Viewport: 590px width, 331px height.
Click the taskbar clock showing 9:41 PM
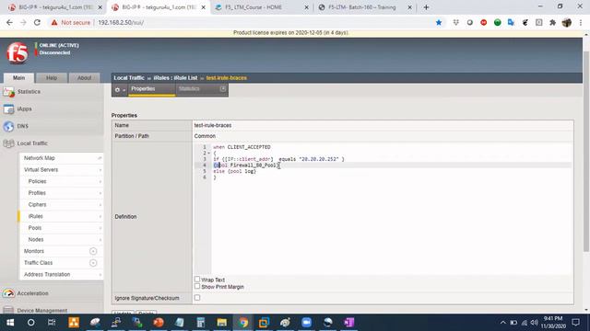point(553,323)
